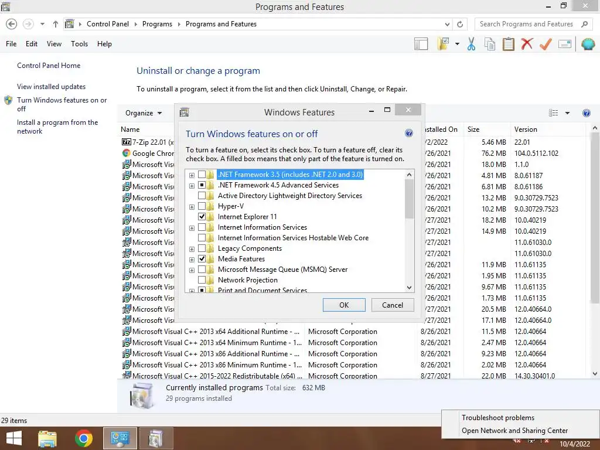The height and width of the screenshot is (450, 600).
Task: Click Programs breadcrumb in address bar
Action: point(157,24)
